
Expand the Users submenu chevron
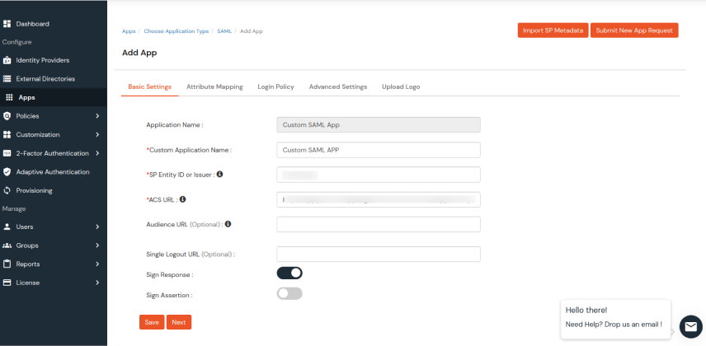click(97, 227)
